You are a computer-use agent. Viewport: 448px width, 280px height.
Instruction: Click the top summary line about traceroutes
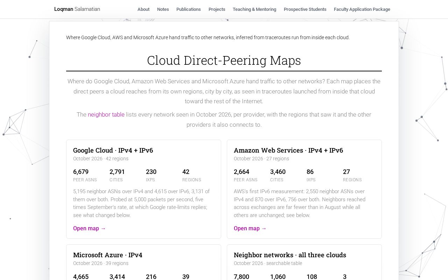point(208,37)
